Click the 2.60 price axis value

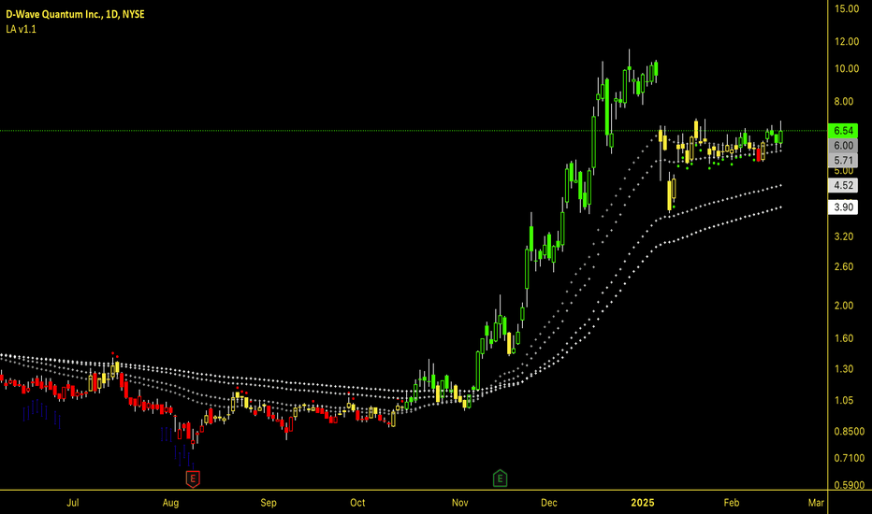coord(843,266)
